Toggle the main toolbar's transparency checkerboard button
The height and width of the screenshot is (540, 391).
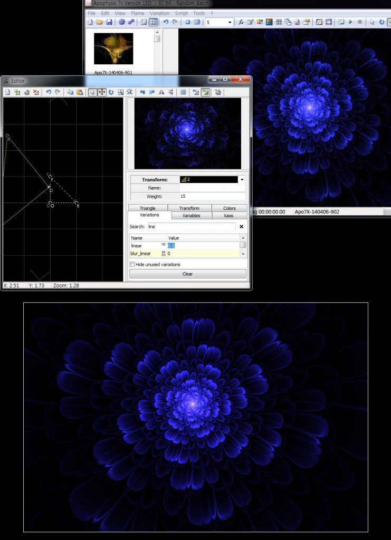319,22
